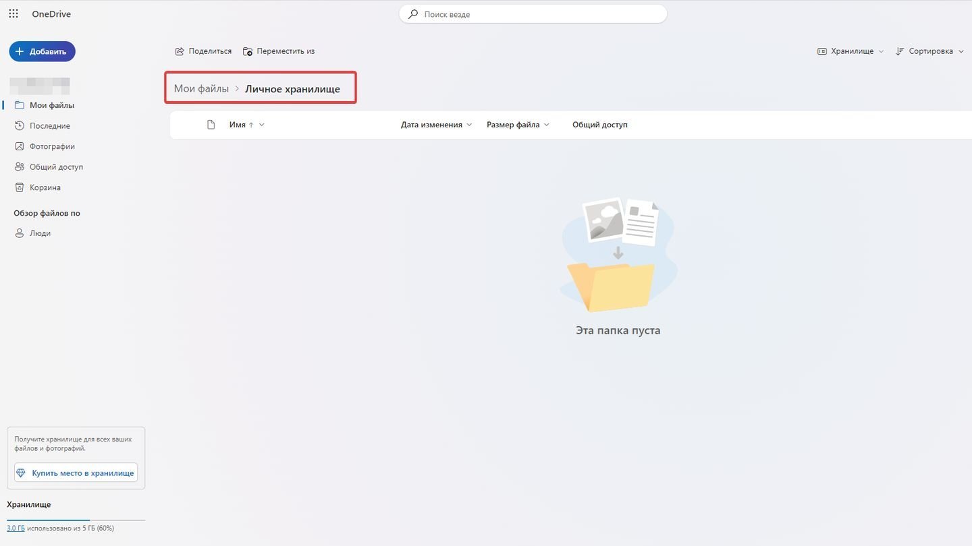Click Общий доступ column header

click(x=600, y=125)
